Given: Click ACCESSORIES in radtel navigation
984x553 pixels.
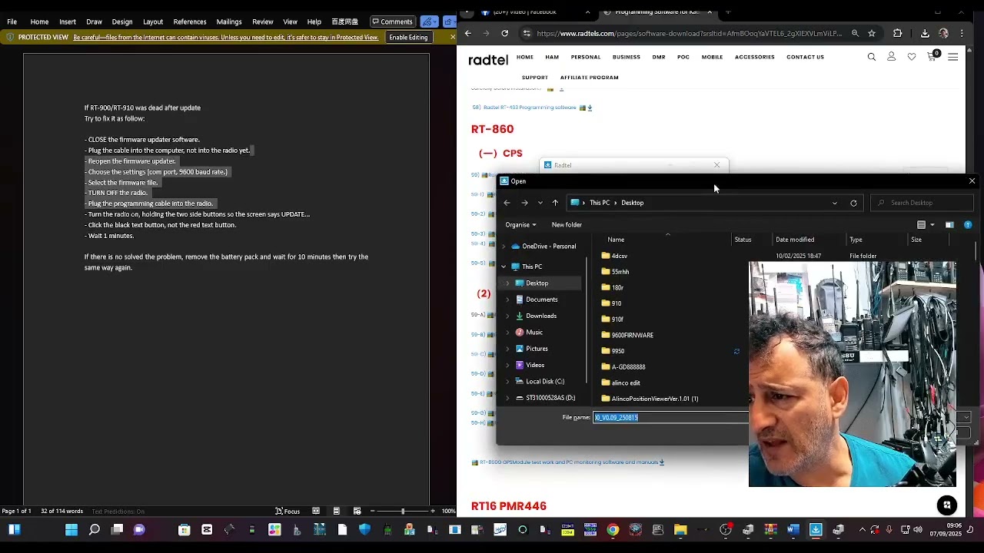Looking at the screenshot, I should pyautogui.click(x=755, y=57).
